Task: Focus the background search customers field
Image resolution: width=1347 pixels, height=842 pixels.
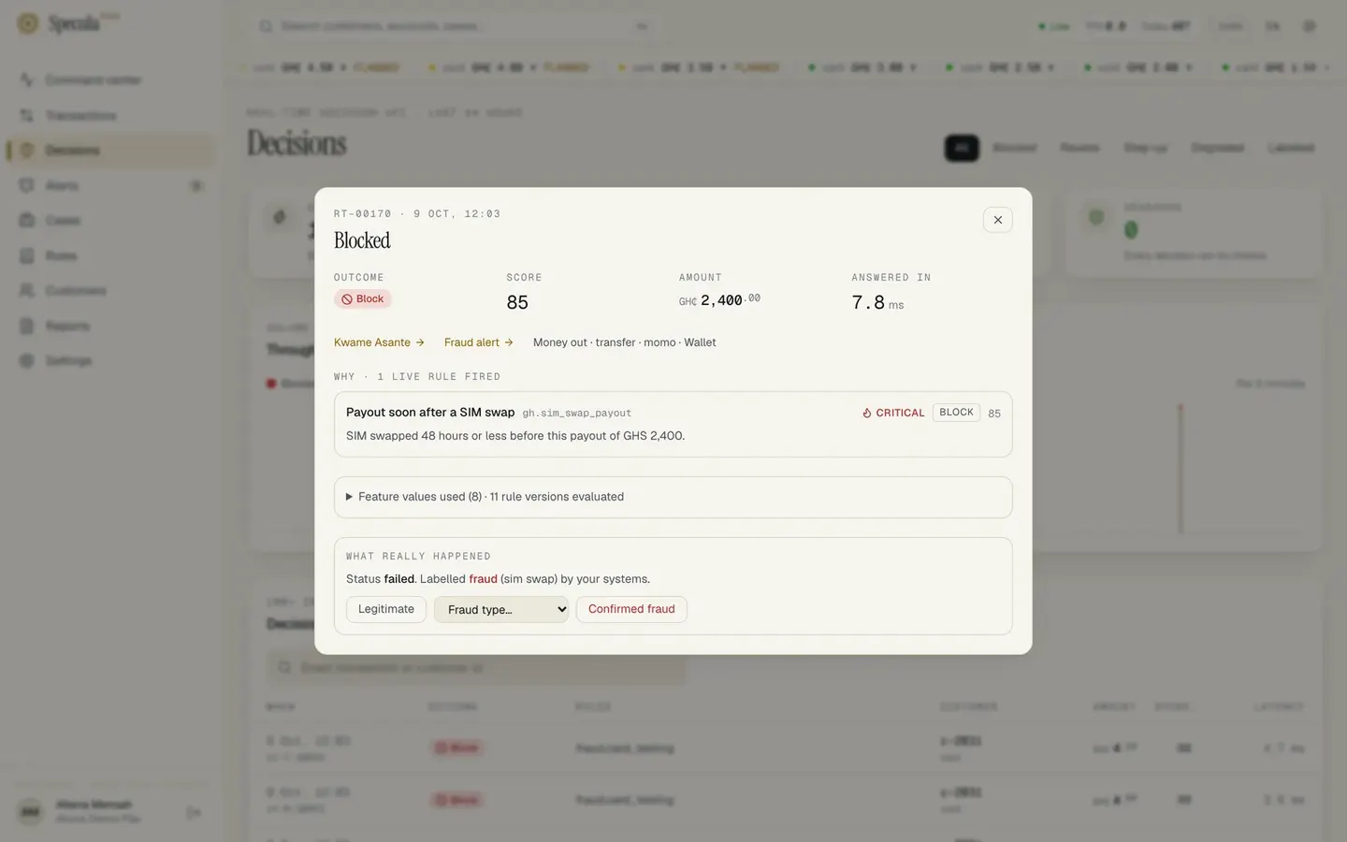Action: pyautogui.click(x=456, y=26)
